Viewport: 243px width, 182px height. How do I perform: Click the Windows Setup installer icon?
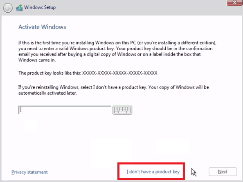pos(19,8)
